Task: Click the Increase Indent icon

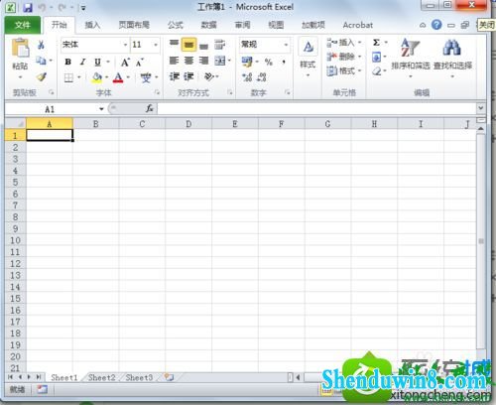Action: point(188,76)
